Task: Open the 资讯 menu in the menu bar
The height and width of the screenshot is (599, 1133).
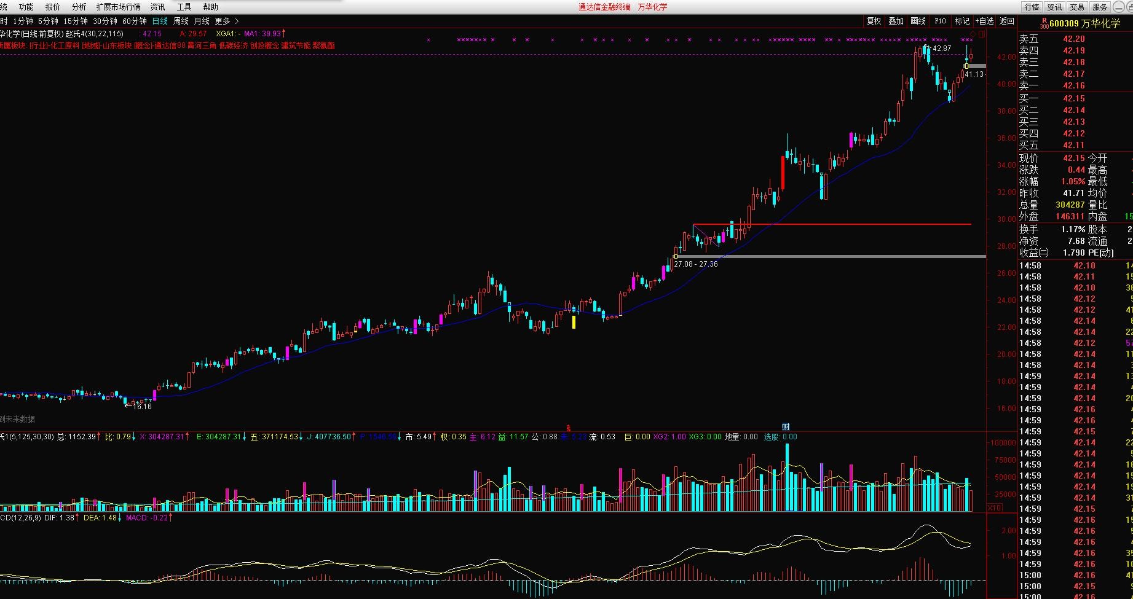Action: tap(157, 7)
